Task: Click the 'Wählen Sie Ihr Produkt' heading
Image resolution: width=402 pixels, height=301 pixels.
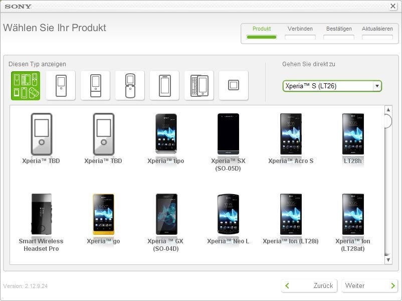Action: [55, 28]
